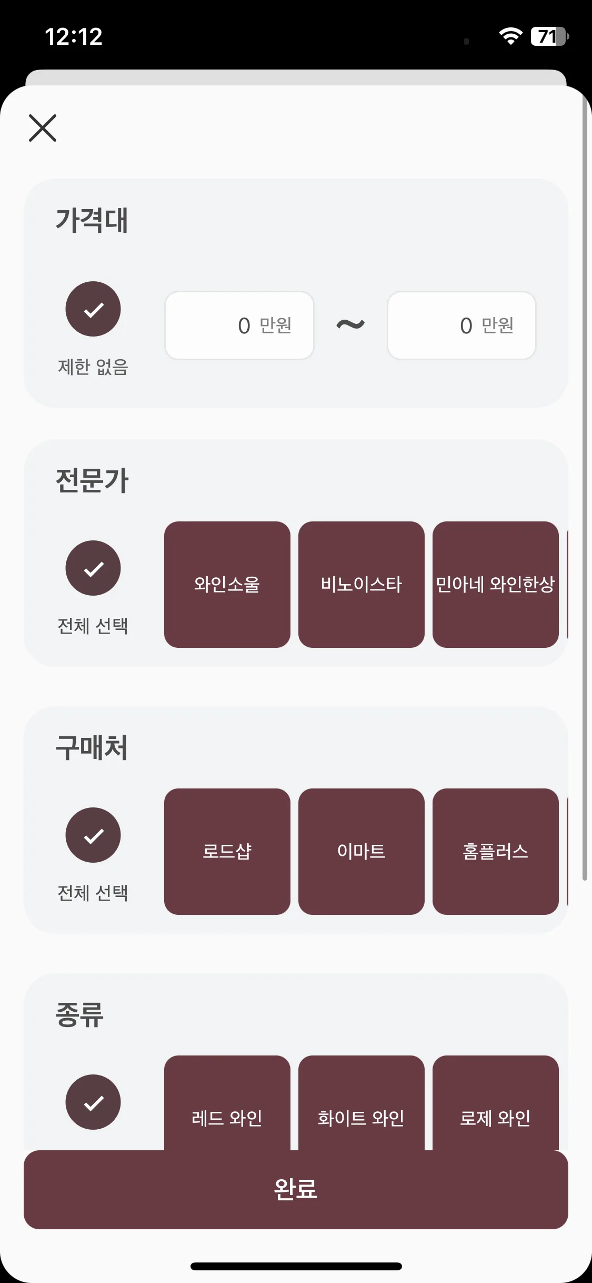The width and height of the screenshot is (592, 1283).
Task: Select the 홈플러스 store chip
Action: [496, 852]
